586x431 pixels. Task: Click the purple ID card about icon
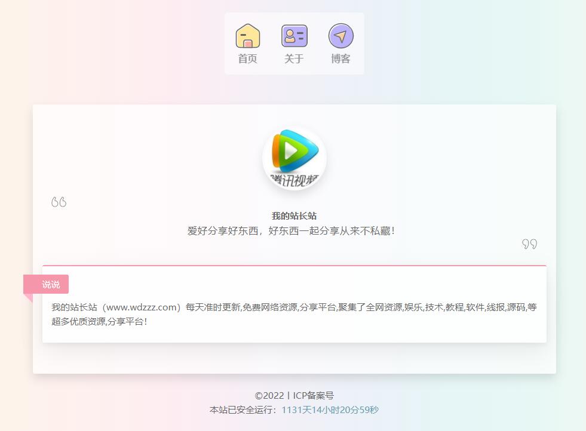point(294,36)
